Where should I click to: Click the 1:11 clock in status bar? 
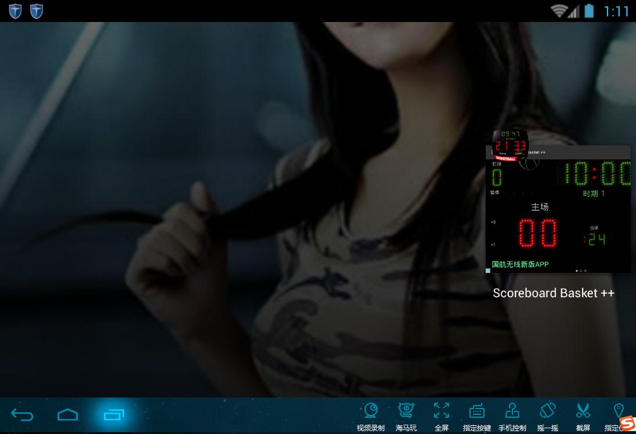(616, 11)
